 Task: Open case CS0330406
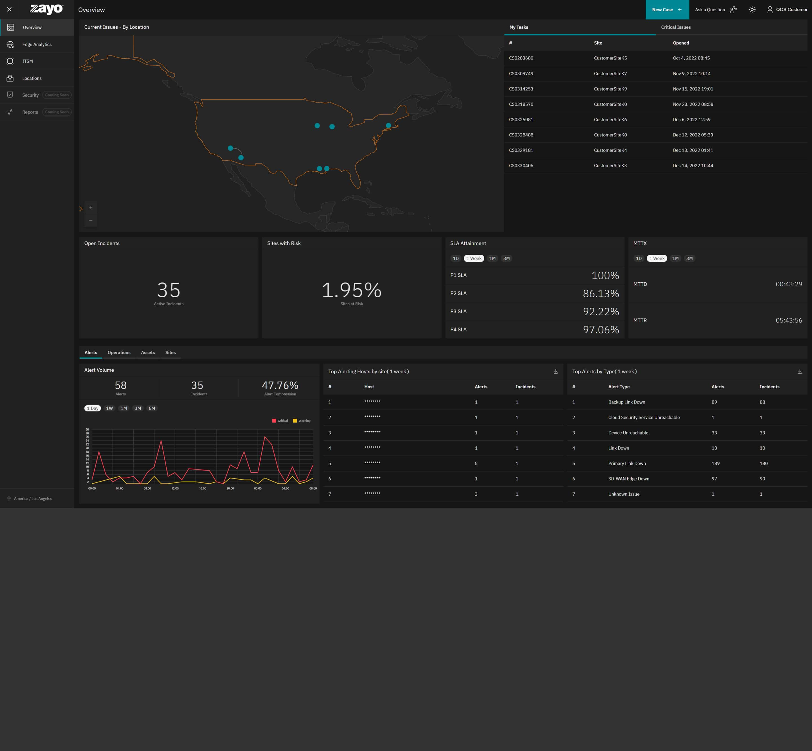click(521, 165)
